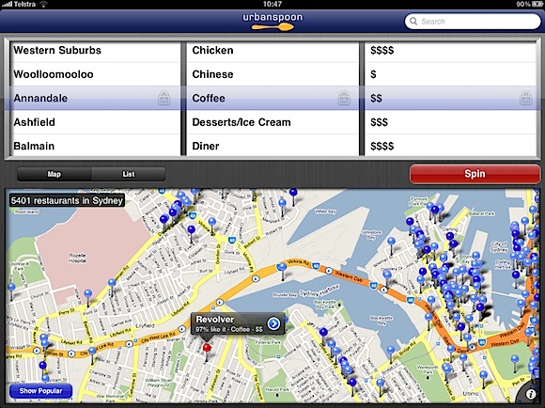
Task: Pick Desserts/Ice Cream cuisine
Action: coord(272,122)
